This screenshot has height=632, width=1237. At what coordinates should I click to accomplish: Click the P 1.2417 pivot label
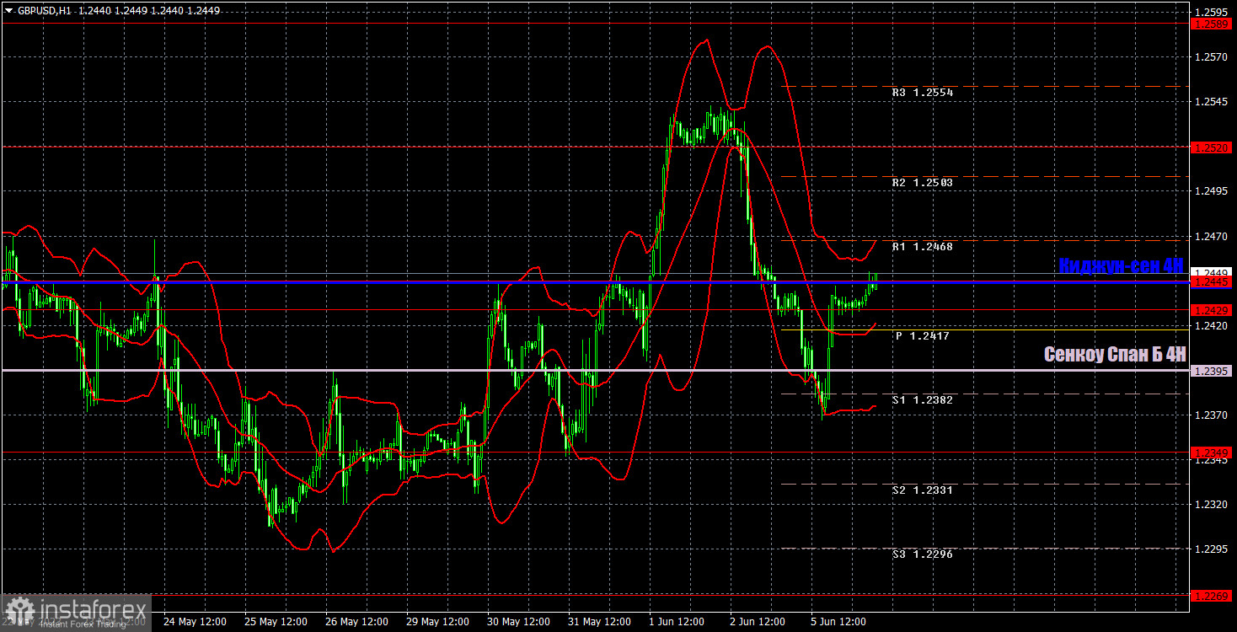(x=923, y=336)
